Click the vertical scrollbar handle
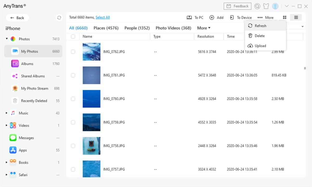 pos(305,68)
